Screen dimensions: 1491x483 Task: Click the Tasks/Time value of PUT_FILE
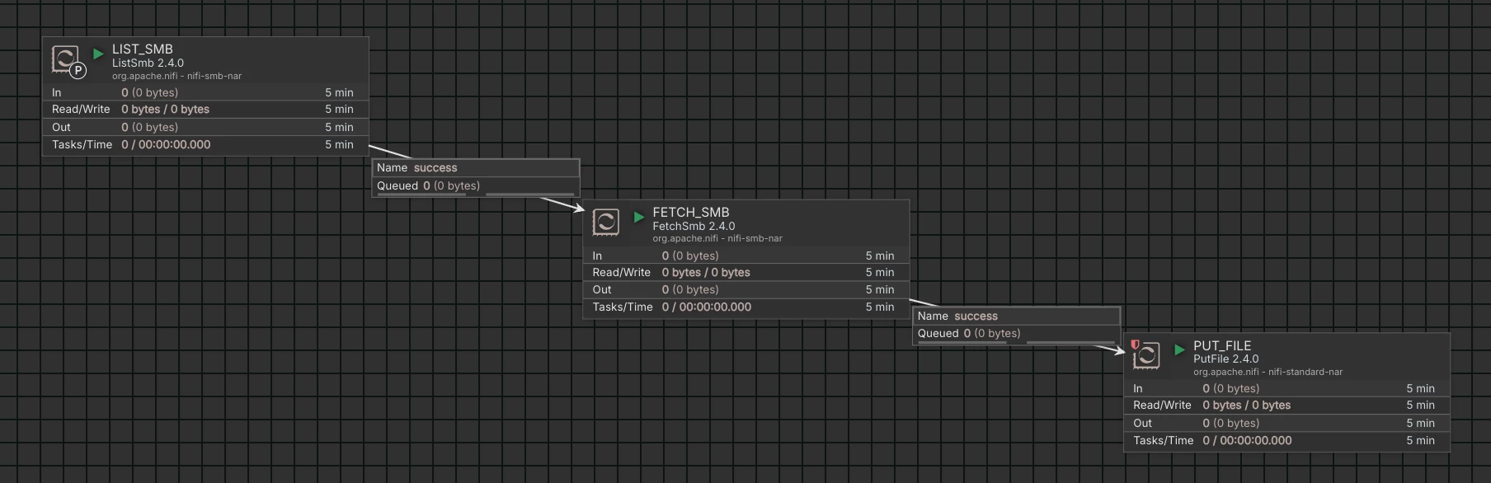click(x=1247, y=440)
